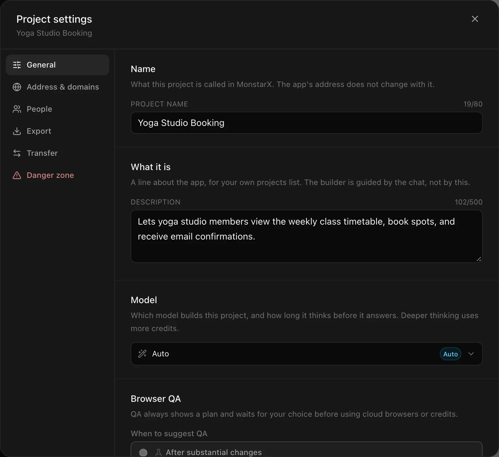Image resolution: width=499 pixels, height=457 pixels.
Task: Click the People users icon
Action: [17, 109]
